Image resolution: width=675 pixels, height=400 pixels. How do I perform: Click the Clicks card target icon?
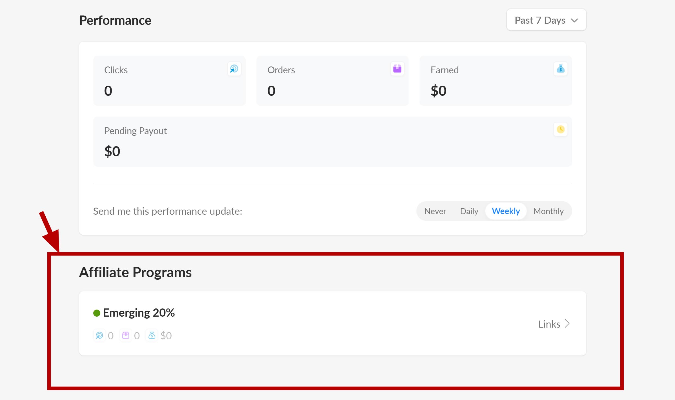(234, 69)
